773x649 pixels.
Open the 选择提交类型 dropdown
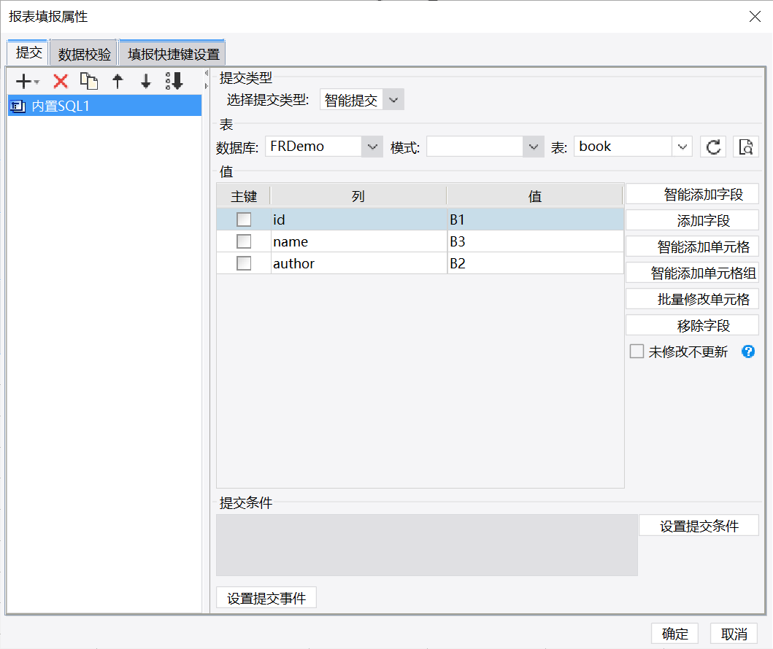393,100
